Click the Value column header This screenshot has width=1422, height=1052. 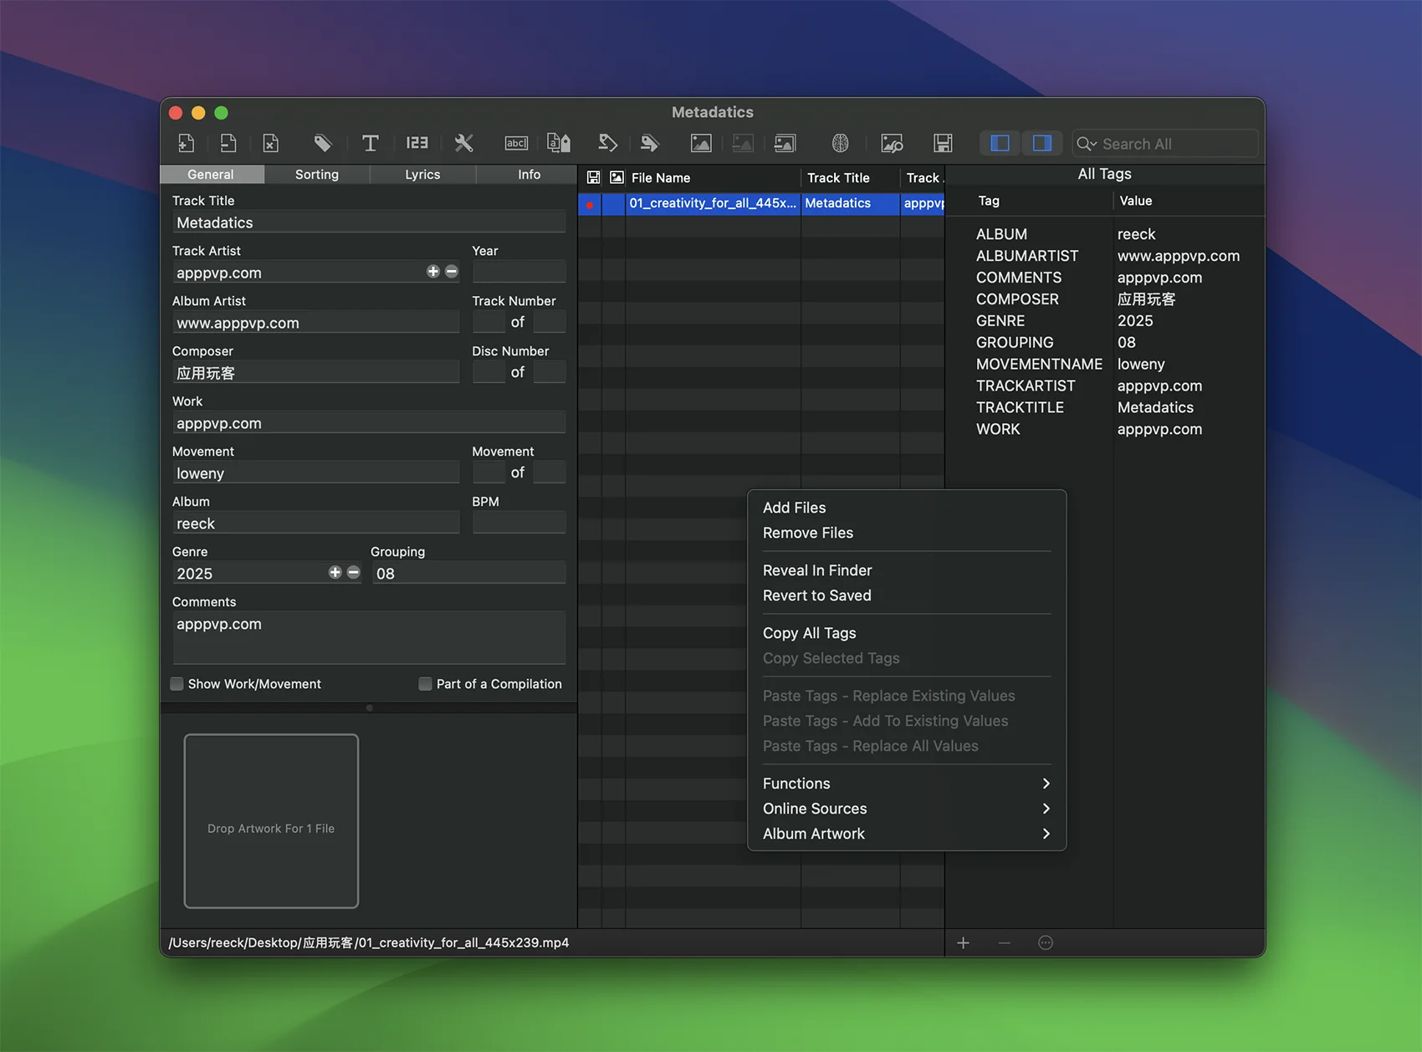[x=1188, y=201]
